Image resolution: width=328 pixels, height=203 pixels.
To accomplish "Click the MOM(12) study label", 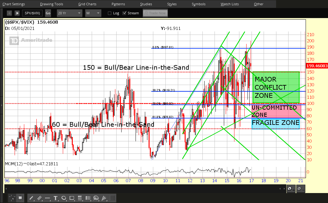I will [x=14, y=164].
